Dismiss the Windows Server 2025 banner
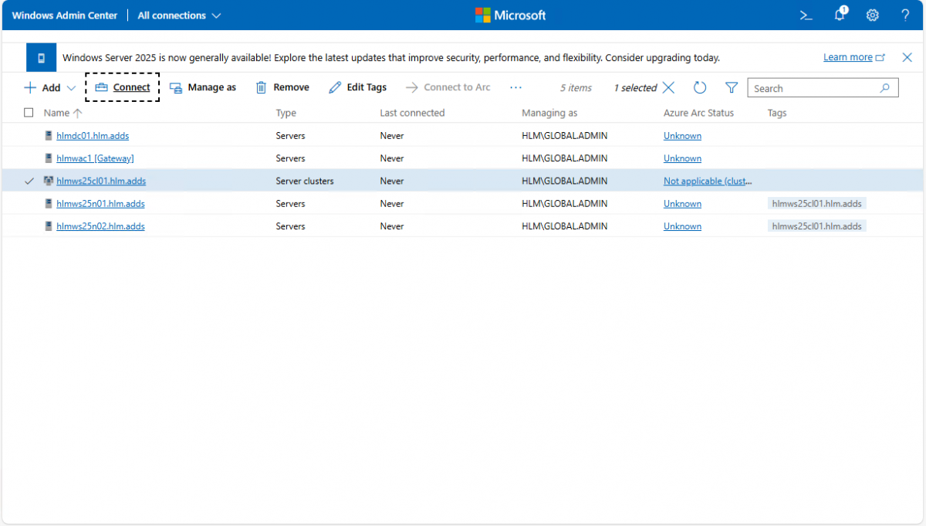The image size is (926, 526). click(907, 57)
